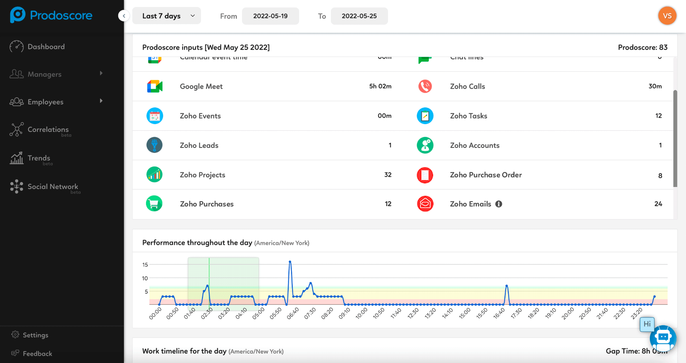Click the Prodoscore: 83 score text

click(642, 47)
